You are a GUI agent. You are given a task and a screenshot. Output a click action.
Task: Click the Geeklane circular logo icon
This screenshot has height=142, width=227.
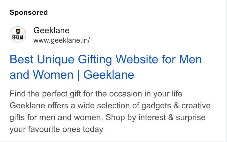[18, 34]
